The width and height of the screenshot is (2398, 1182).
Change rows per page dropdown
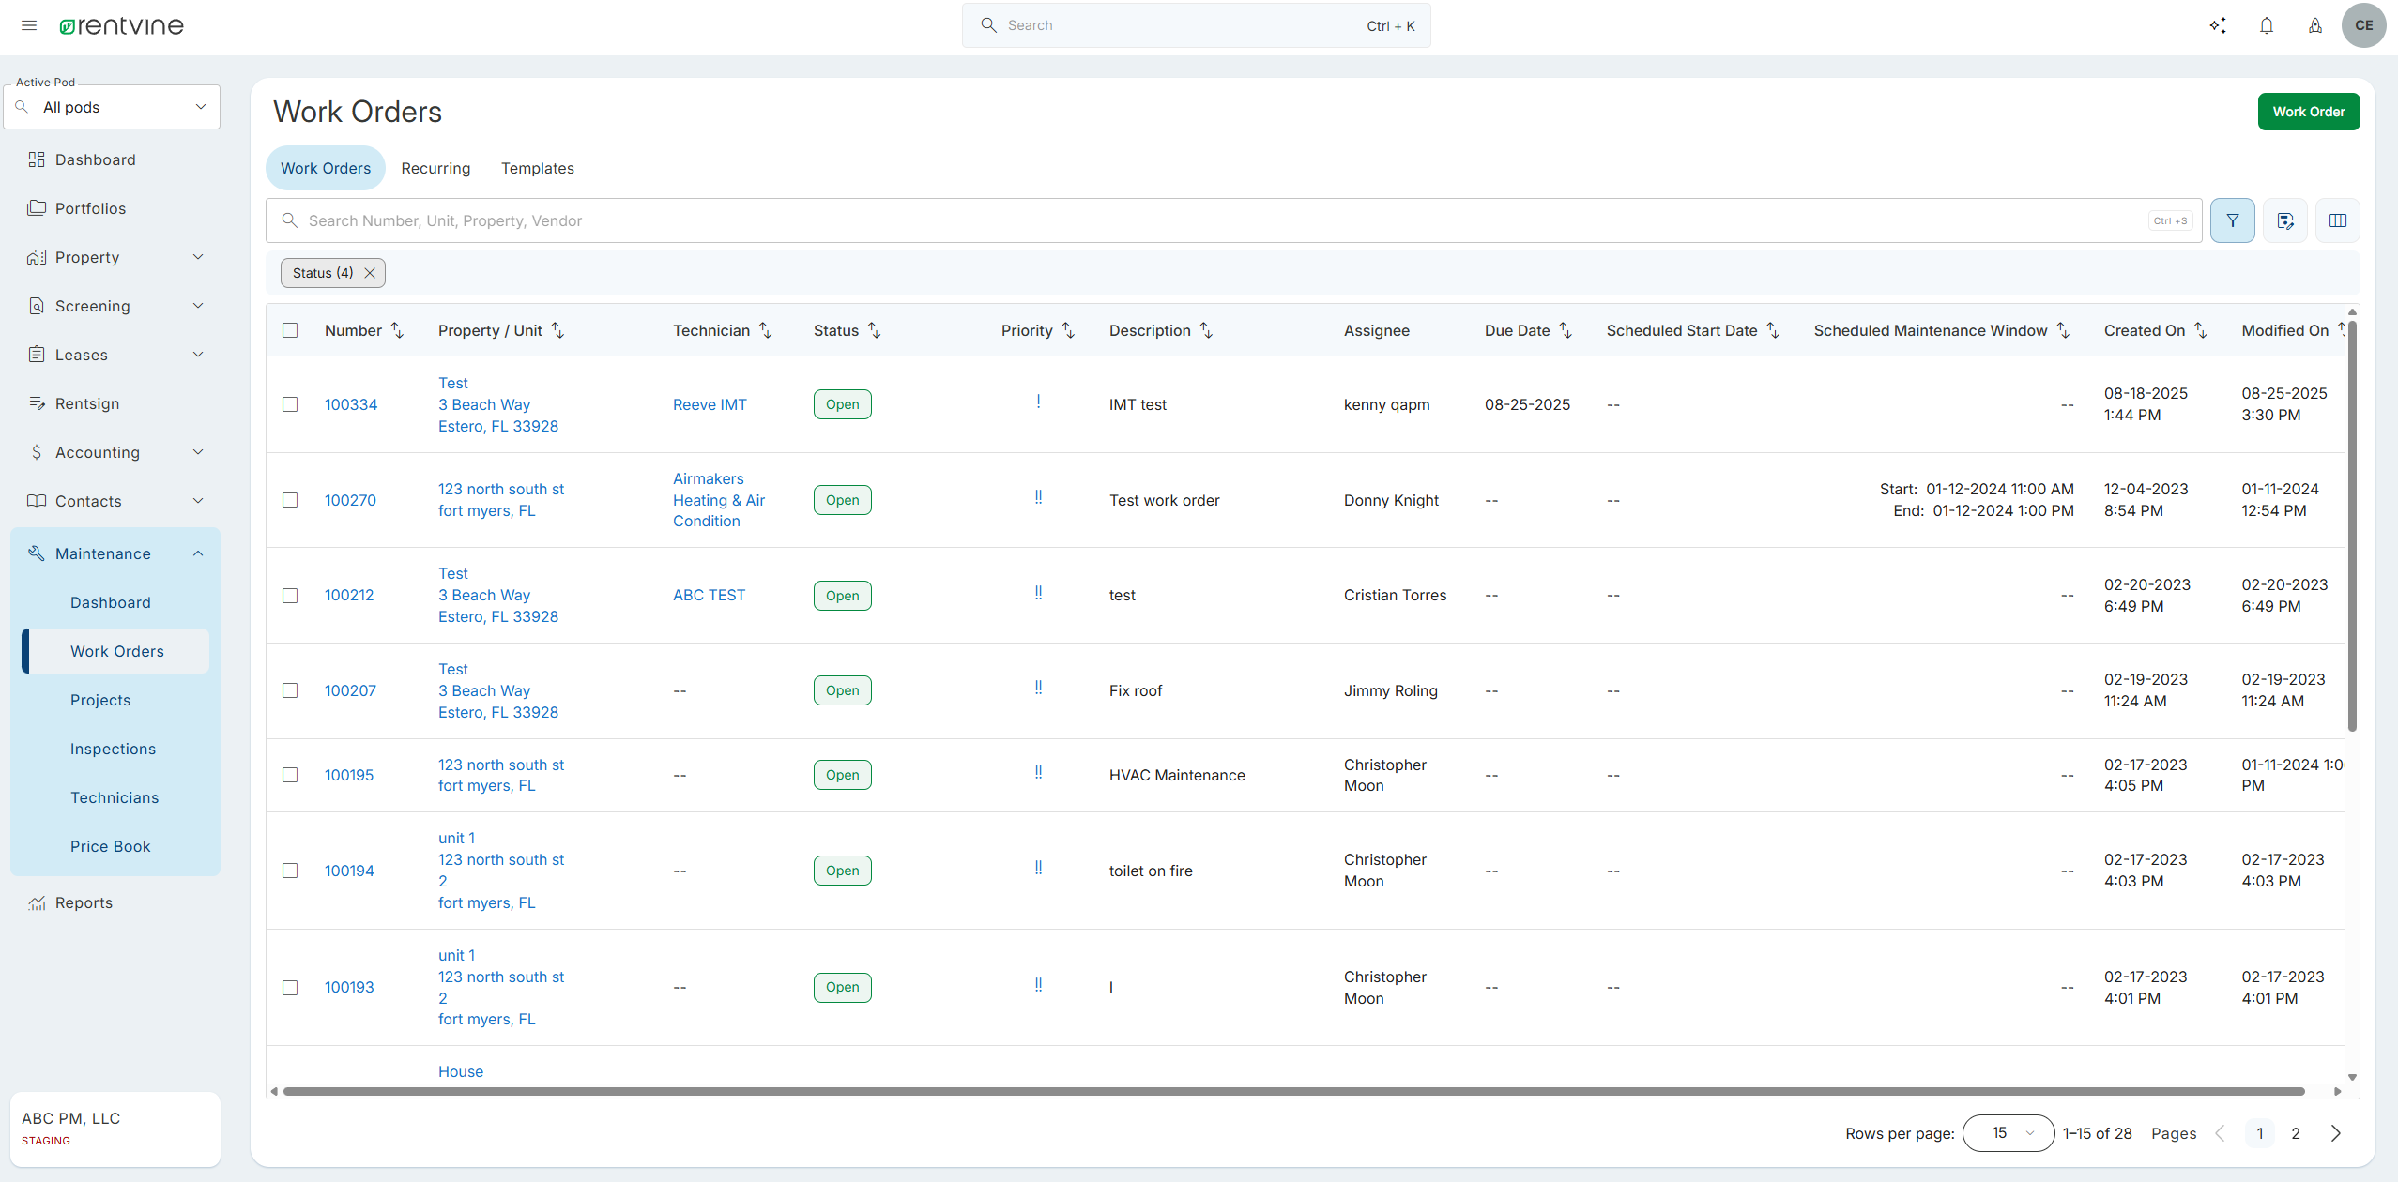click(2009, 1133)
